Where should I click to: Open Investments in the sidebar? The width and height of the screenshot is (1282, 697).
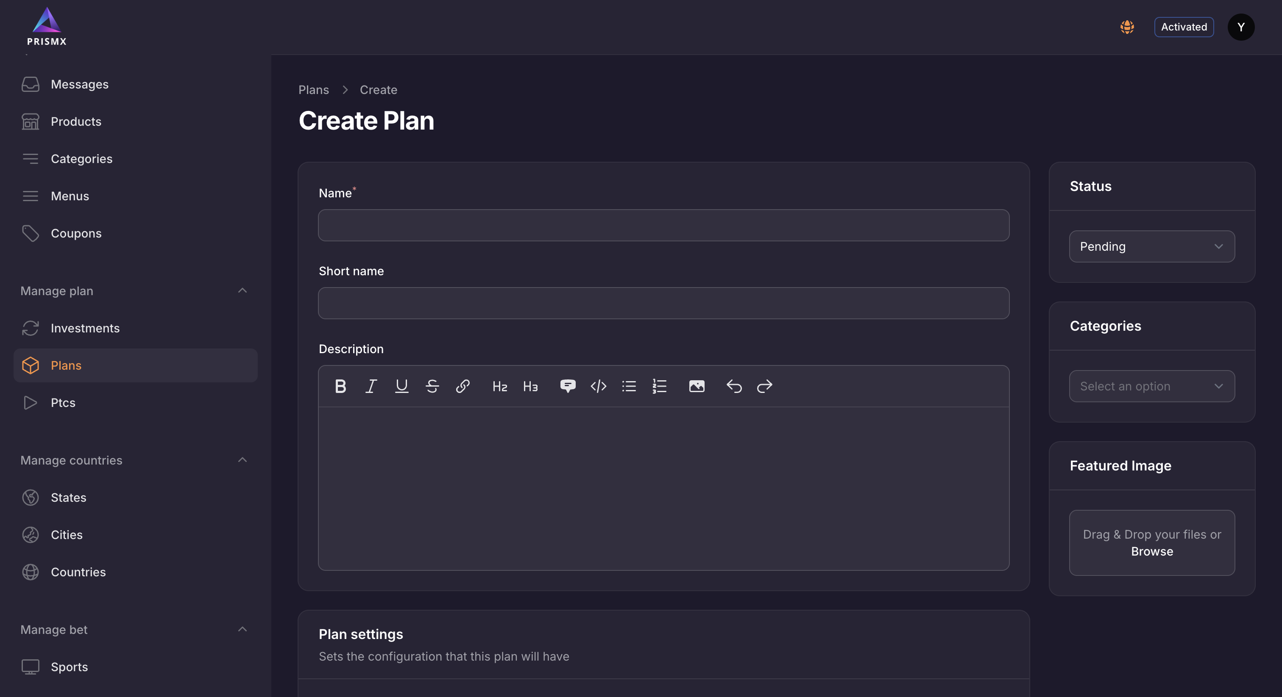click(85, 328)
